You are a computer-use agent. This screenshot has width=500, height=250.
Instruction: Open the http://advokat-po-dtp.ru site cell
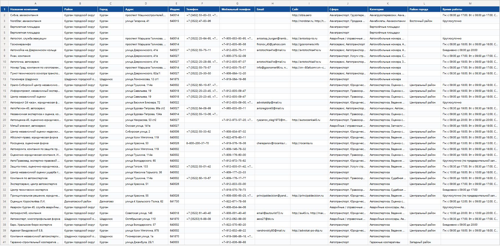[x=309, y=231]
